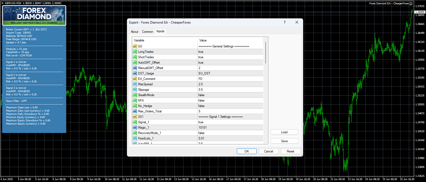Click the RecoveryMode_1 boolean icon

coord(135,133)
